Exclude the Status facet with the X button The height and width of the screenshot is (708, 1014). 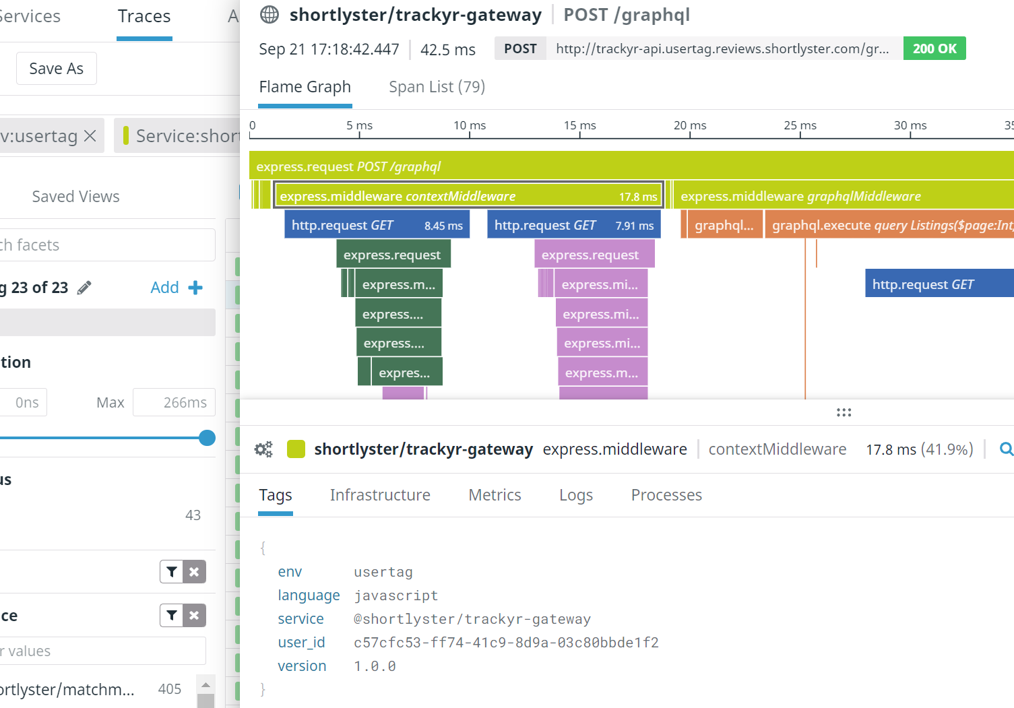194,571
